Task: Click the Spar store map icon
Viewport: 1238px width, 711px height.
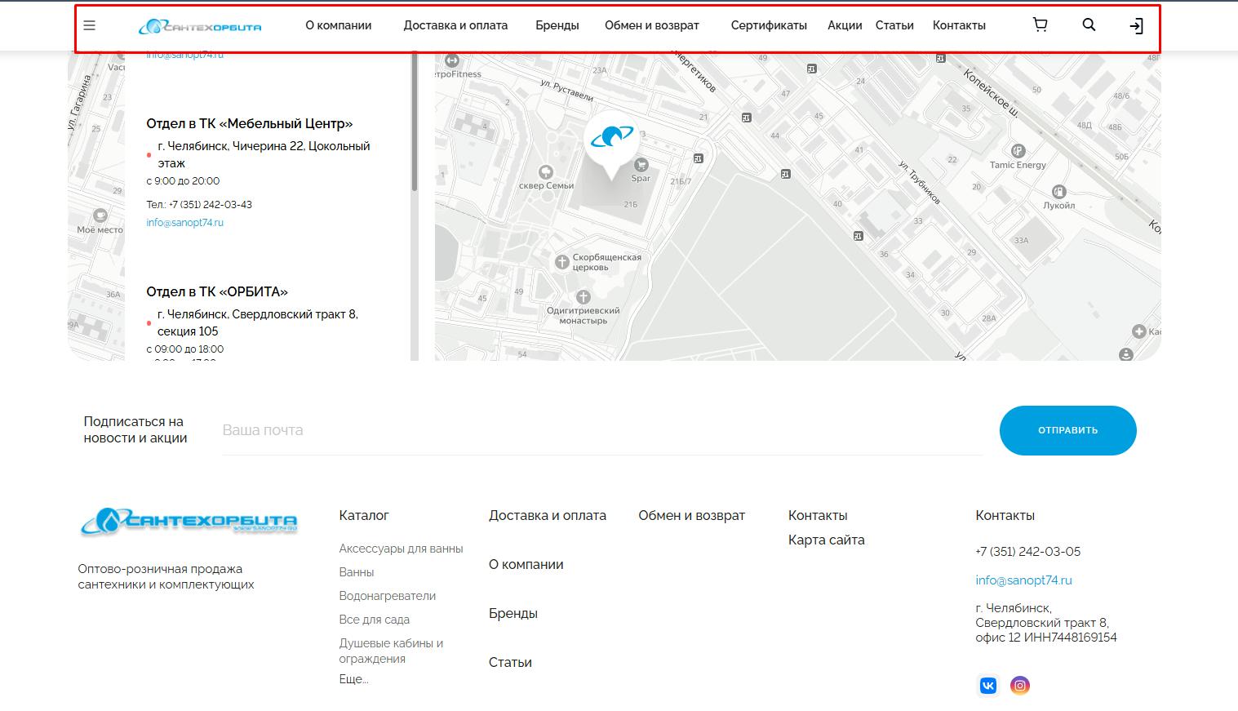Action: click(x=641, y=165)
